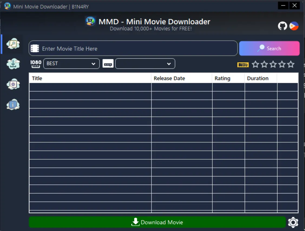
Task: Open the sidebar cloud settings gear icon
Action: click(13, 84)
